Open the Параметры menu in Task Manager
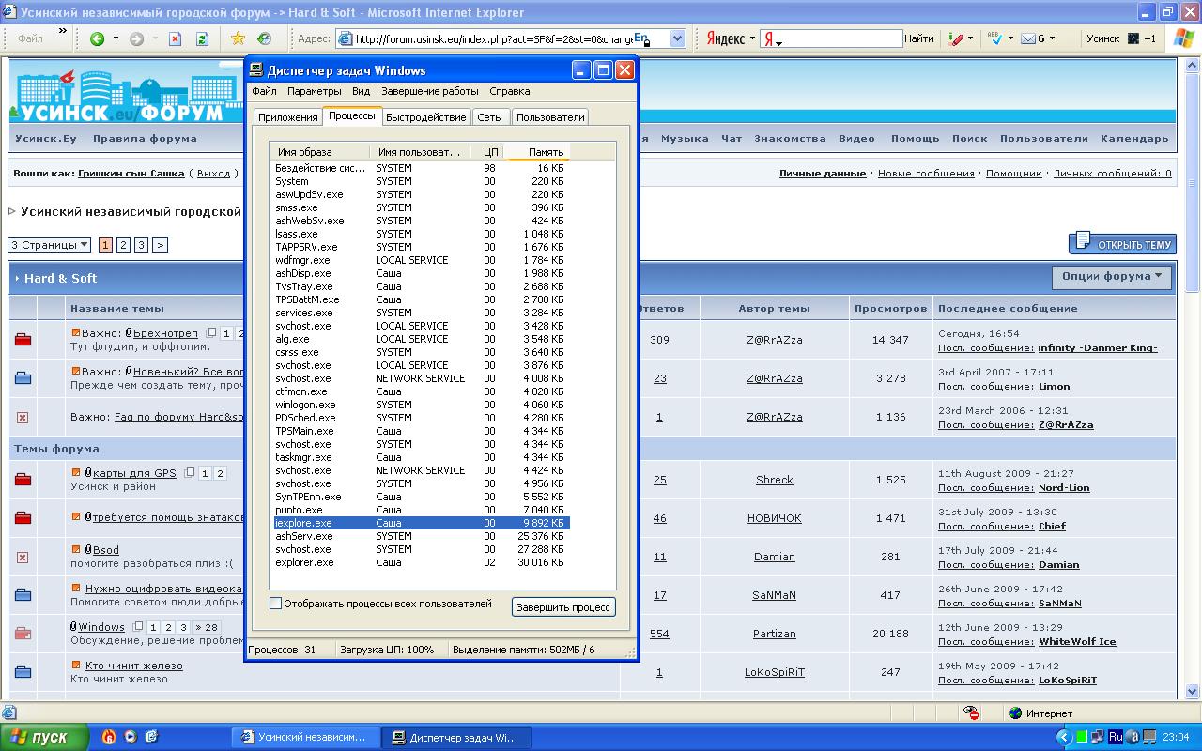The height and width of the screenshot is (751, 1202). (314, 91)
